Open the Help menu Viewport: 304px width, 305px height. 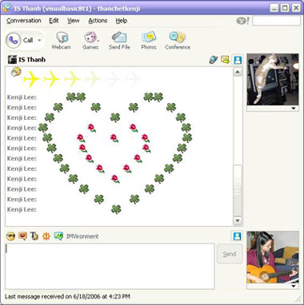[122, 21]
